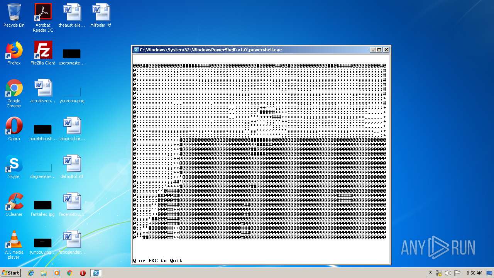Launch Skype desktop shortcut
The height and width of the screenshot is (278, 494).
point(14,167)
